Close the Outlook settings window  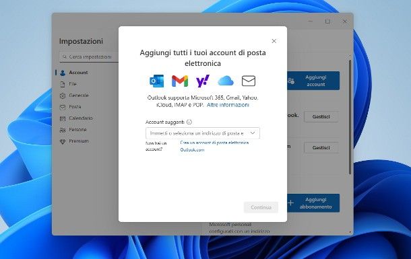[x=345, y=22]
